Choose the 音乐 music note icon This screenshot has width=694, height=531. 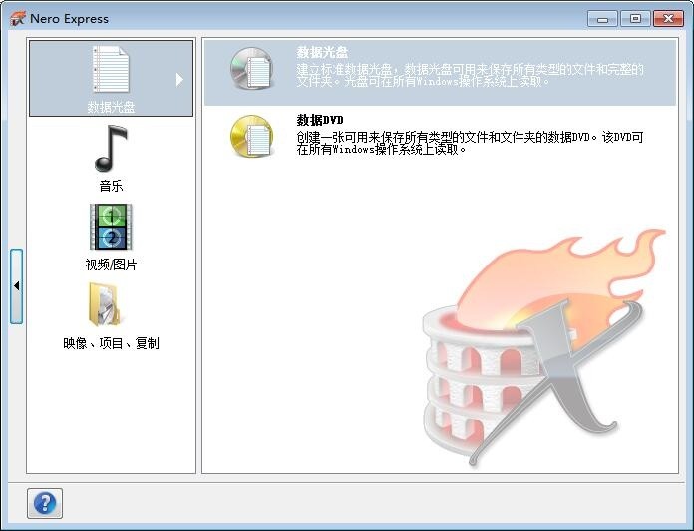coord(111,149)
